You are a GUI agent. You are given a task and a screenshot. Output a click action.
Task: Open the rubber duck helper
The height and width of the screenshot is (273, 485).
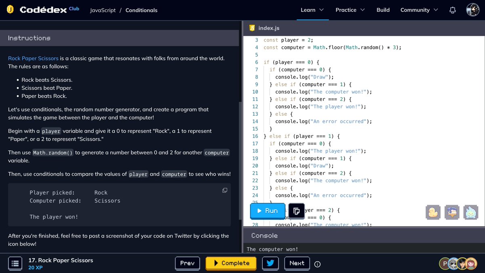tap(433, 212)
